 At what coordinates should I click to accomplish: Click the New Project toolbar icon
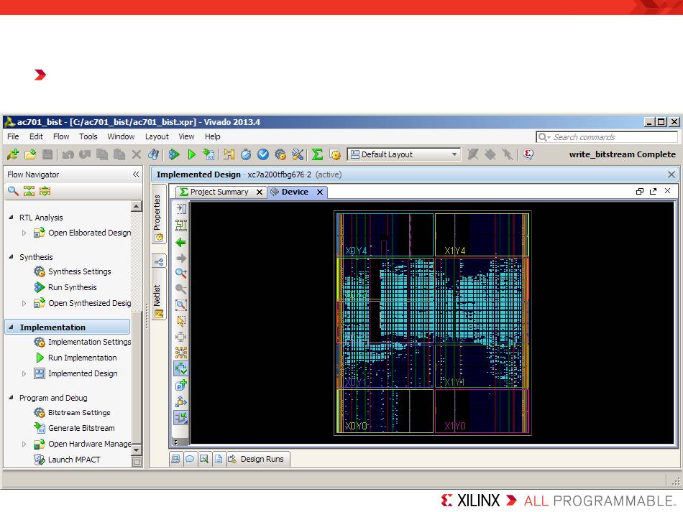click(x=13, y=154)
